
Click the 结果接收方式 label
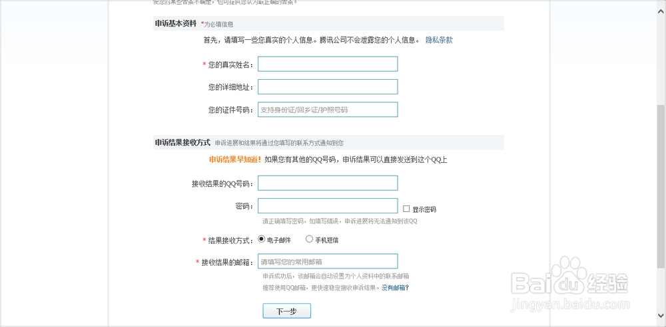point(231,240)
